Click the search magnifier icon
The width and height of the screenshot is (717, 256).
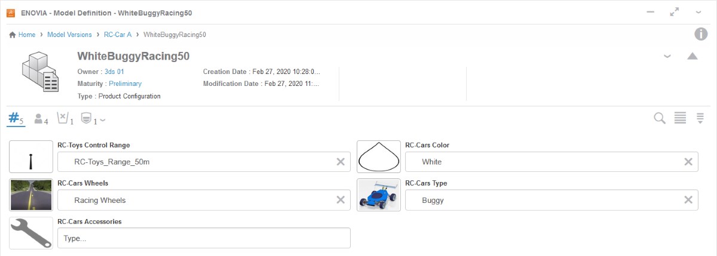tap(660, 118)
